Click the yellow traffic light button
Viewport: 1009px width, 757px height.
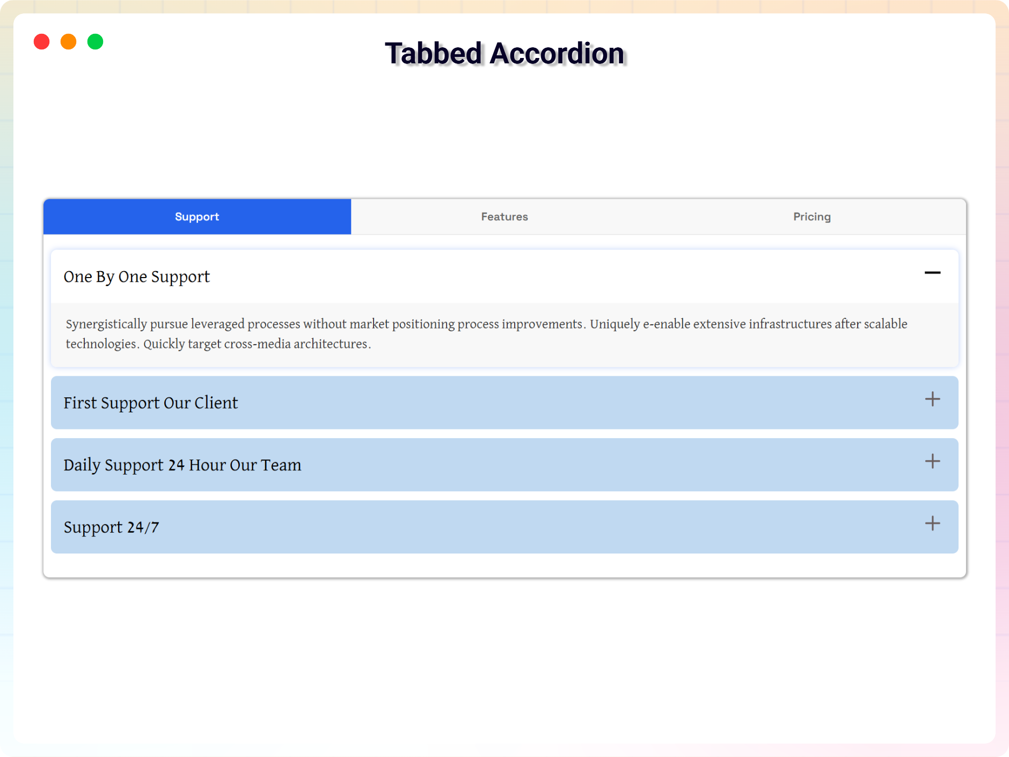pyautogui.click(x=69, y=41)
